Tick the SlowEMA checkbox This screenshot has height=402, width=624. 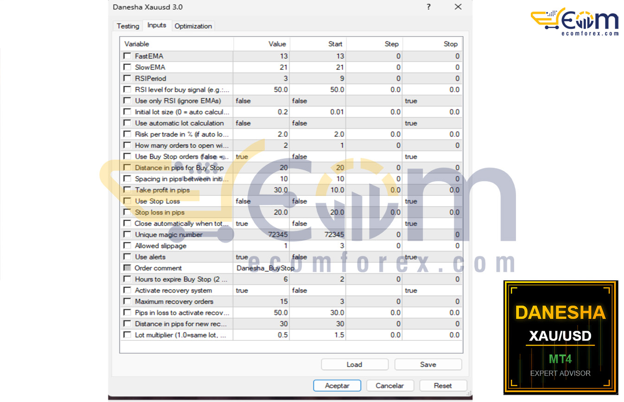click(x=127, y=67)
